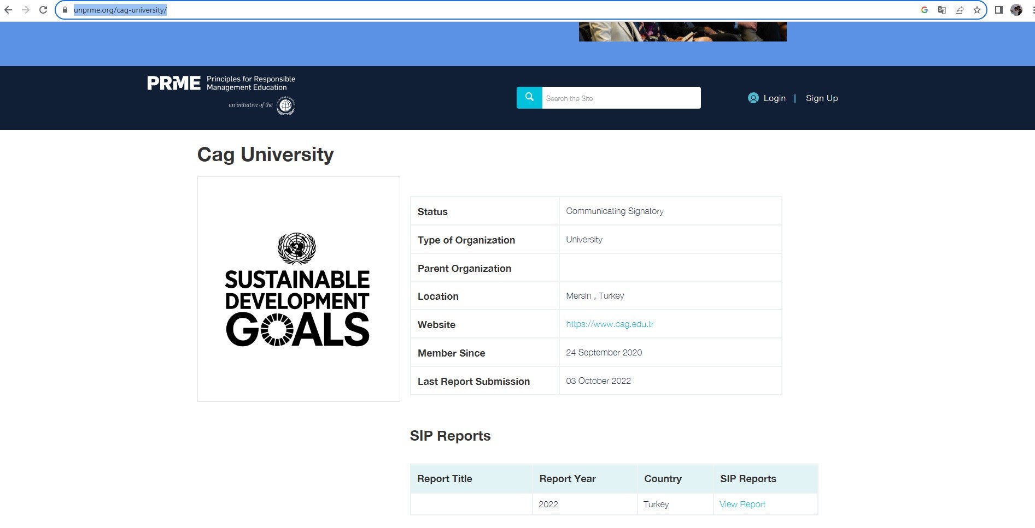This screenshot has height=528, width=1035.
Task: Click the browser back arrow
Action: click(8, 10)
